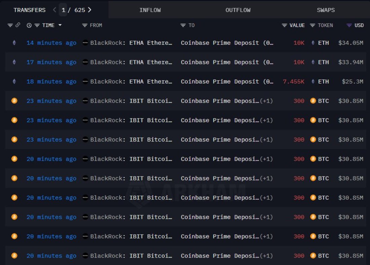Switch to the INFLOW tab

click(150, 10)
